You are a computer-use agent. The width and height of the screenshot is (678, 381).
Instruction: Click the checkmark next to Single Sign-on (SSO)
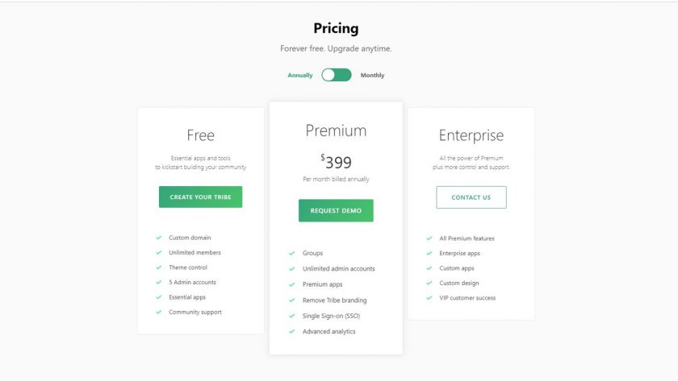(x=292, y=316)
